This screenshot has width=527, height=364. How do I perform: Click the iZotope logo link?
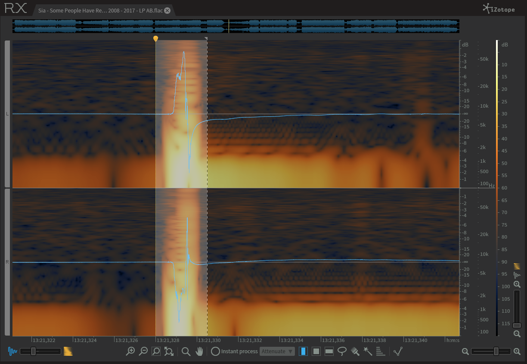[499, 9]
